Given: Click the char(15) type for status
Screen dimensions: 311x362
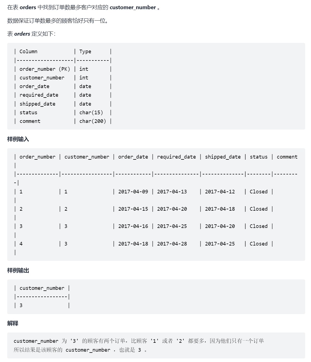Looking at the screenshot, I should tap(91, 113).
